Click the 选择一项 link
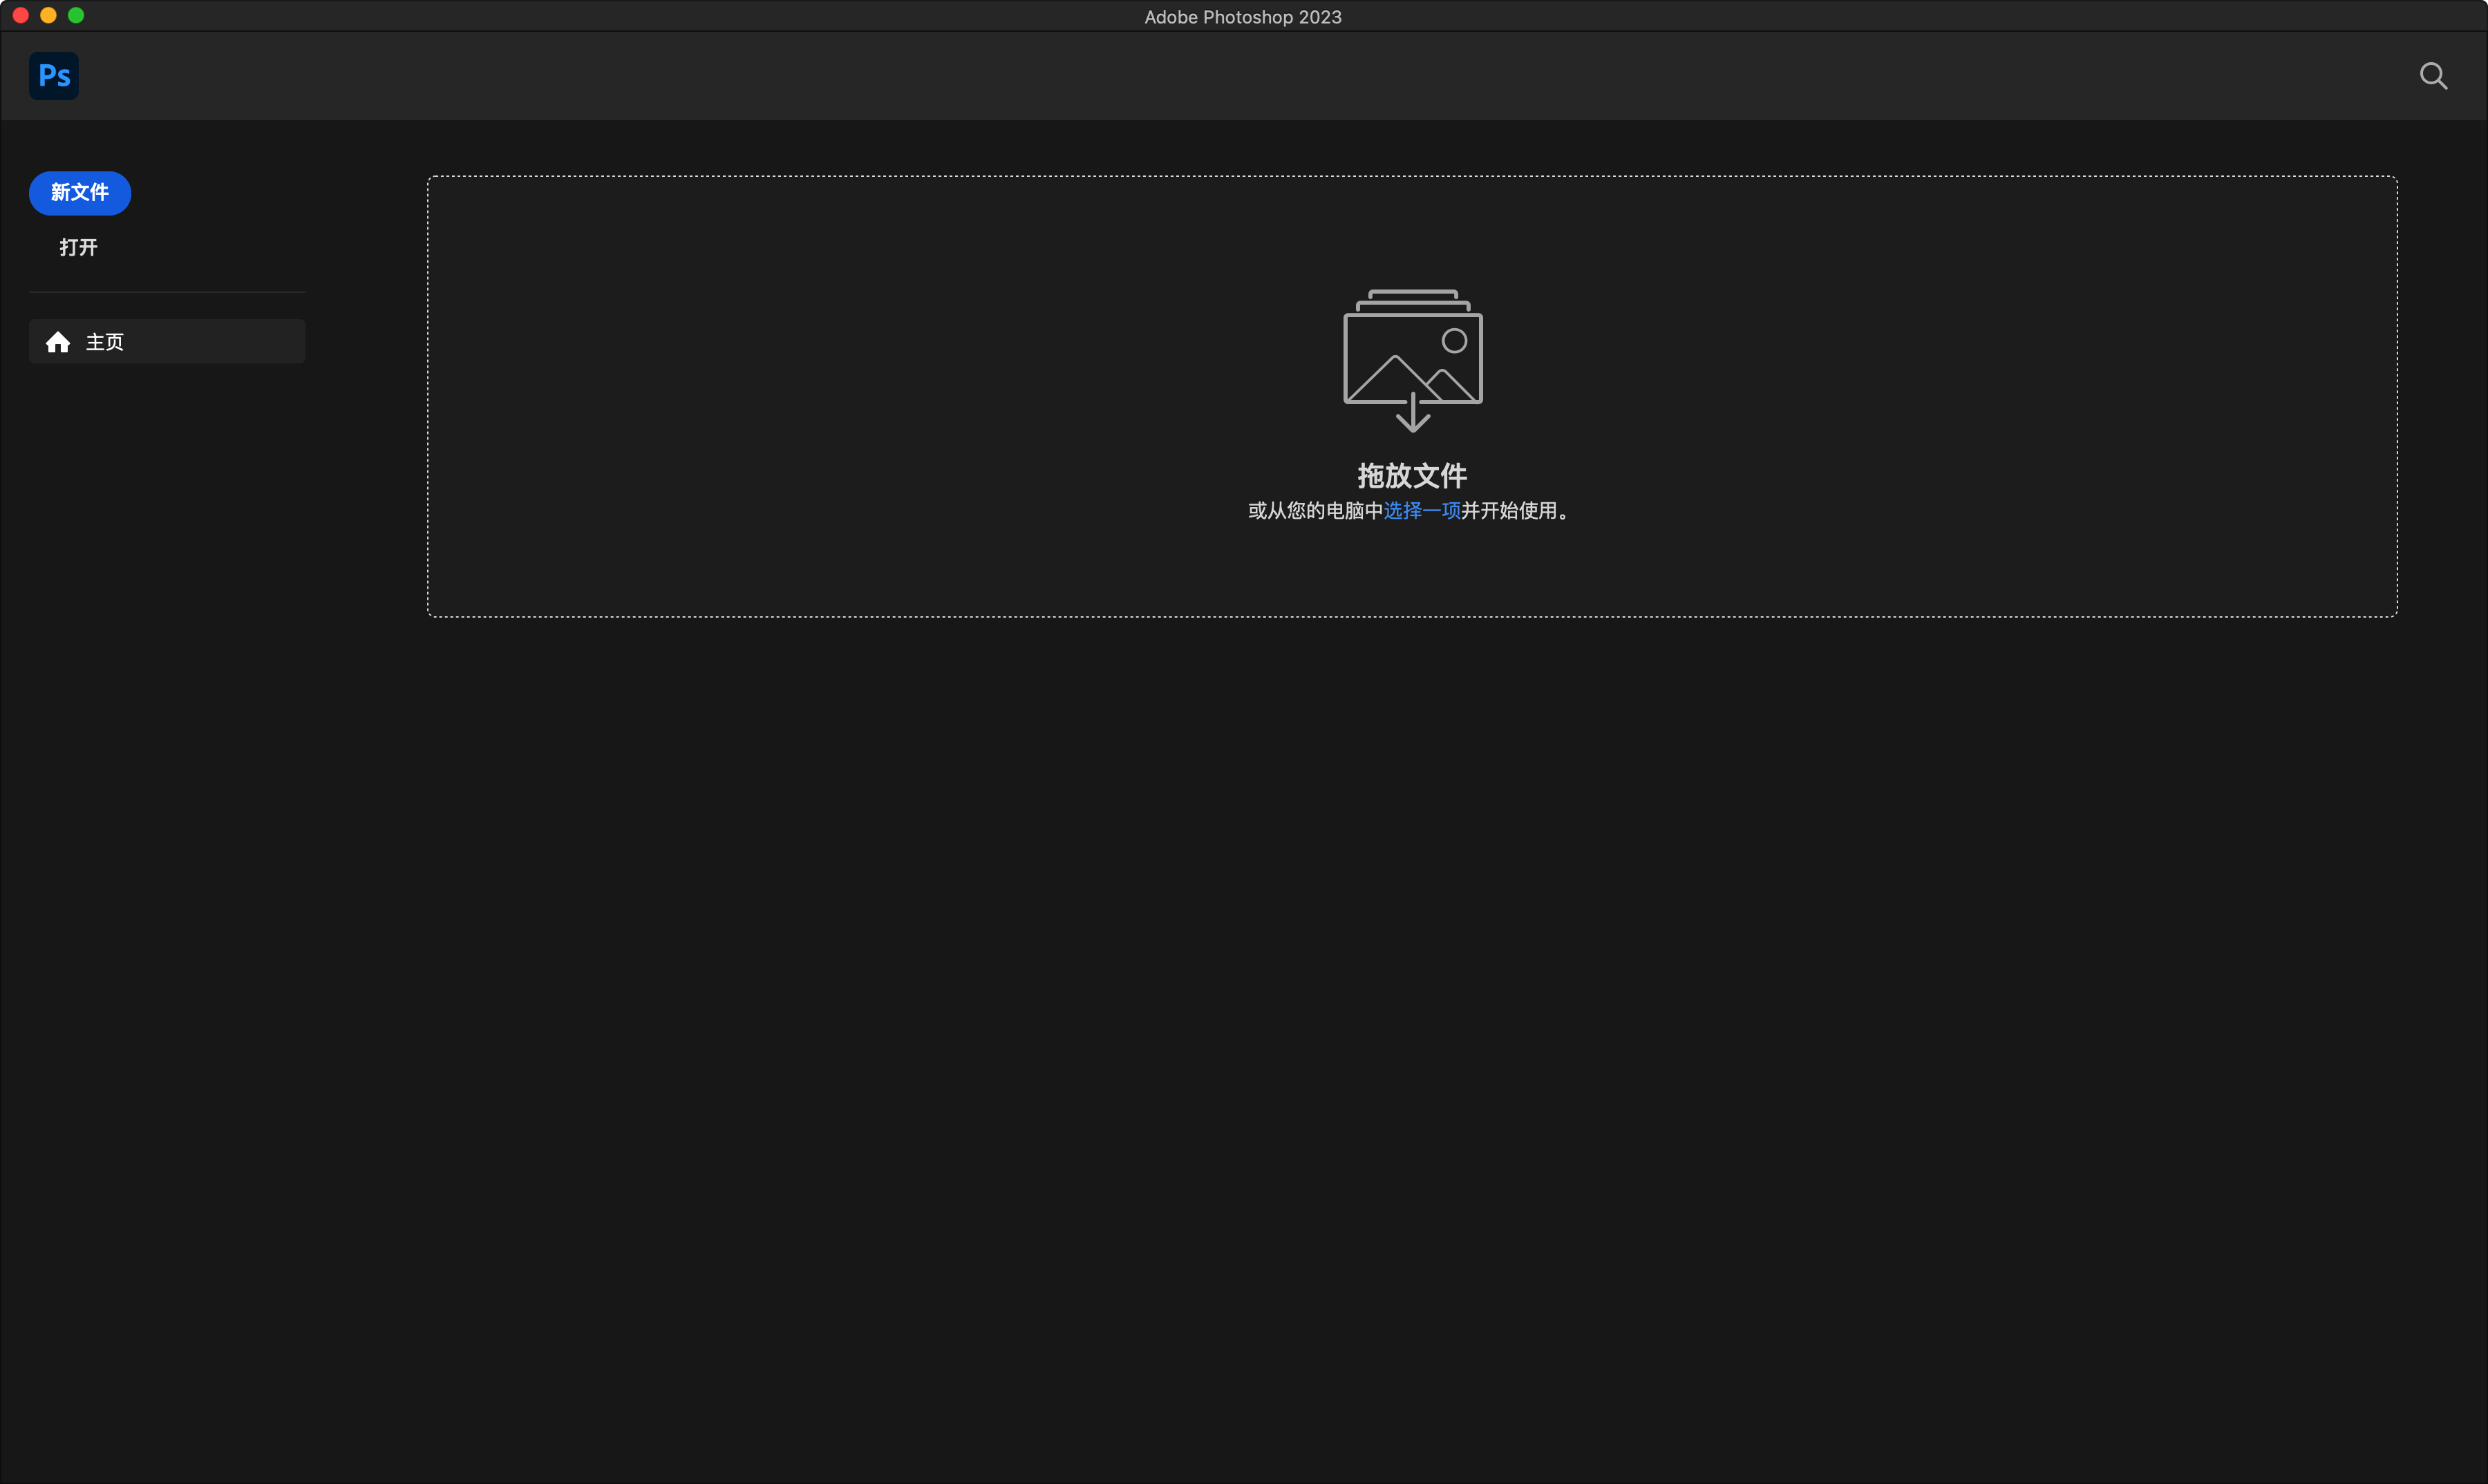Image resolution: width=2488 pixels, height=1484 pixels. pos(1422,511)
